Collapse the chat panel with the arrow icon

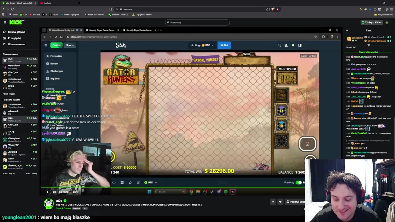(x=347, y=31)
